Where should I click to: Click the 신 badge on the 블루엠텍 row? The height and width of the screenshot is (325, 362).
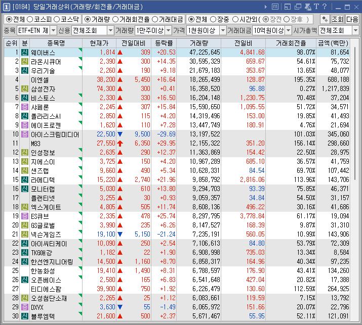[25, 316]
